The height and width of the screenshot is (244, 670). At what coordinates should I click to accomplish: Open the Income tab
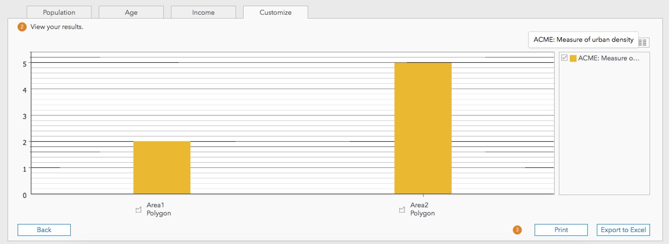[203, 12]
